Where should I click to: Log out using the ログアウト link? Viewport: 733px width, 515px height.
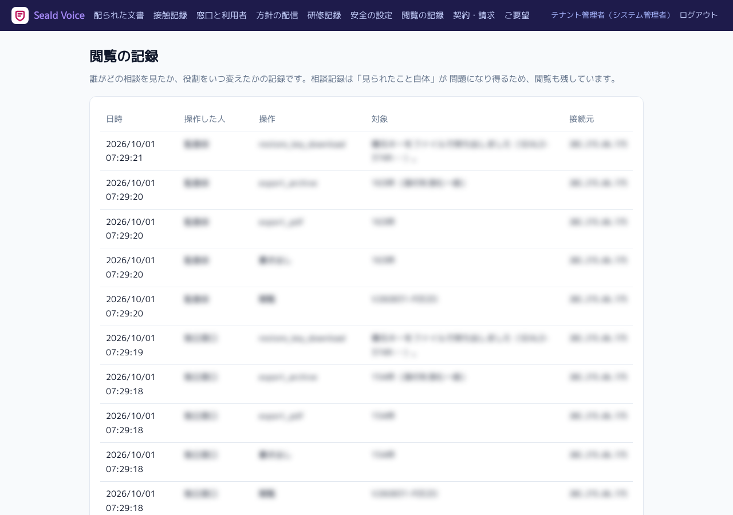point(699,15)
